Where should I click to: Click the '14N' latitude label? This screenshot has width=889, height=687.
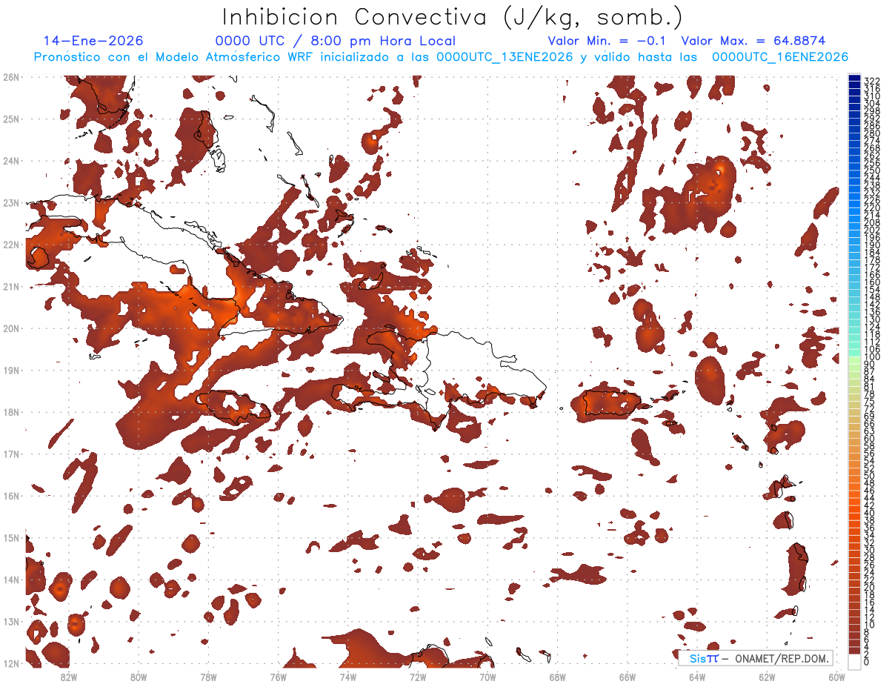(11, 579)
